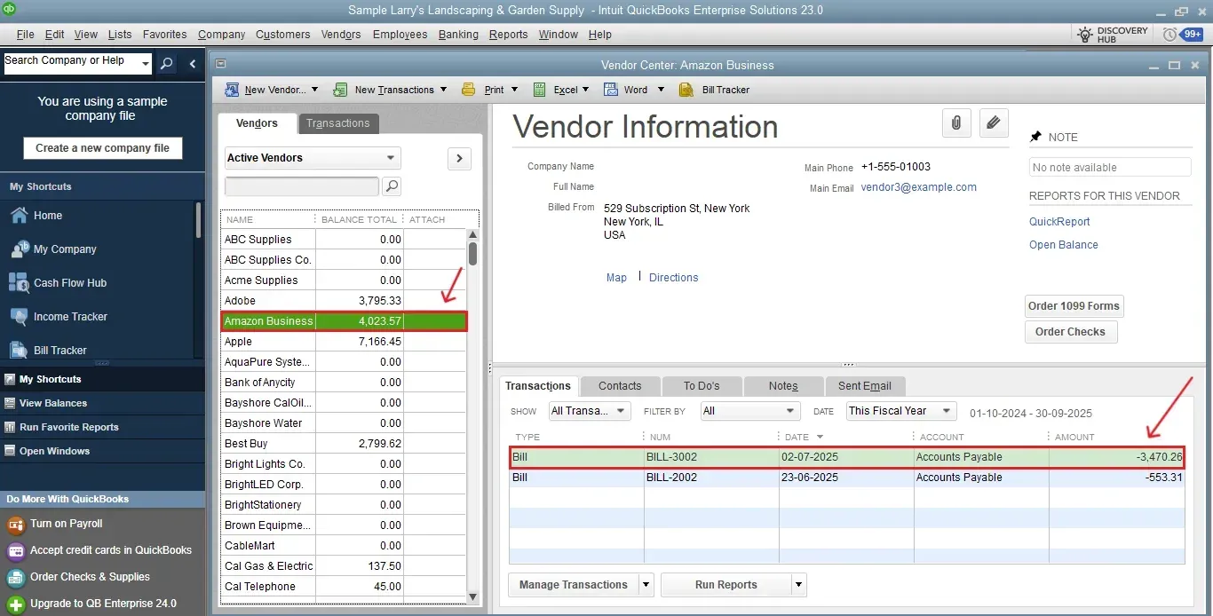Image resolution: width=1213 pixels, height=616 pixels.
Task: Open Order Checks & Supplies
Action: tap(90, 577)
